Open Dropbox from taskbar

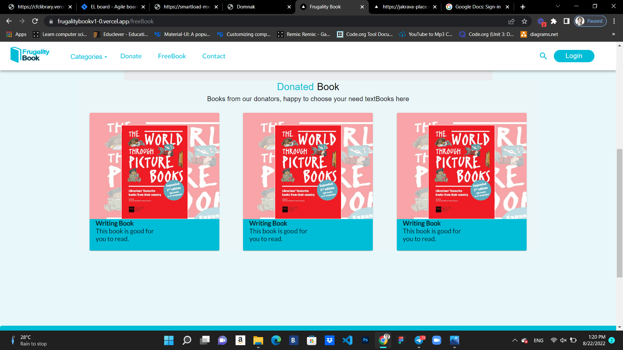click(x=330, y=340)
